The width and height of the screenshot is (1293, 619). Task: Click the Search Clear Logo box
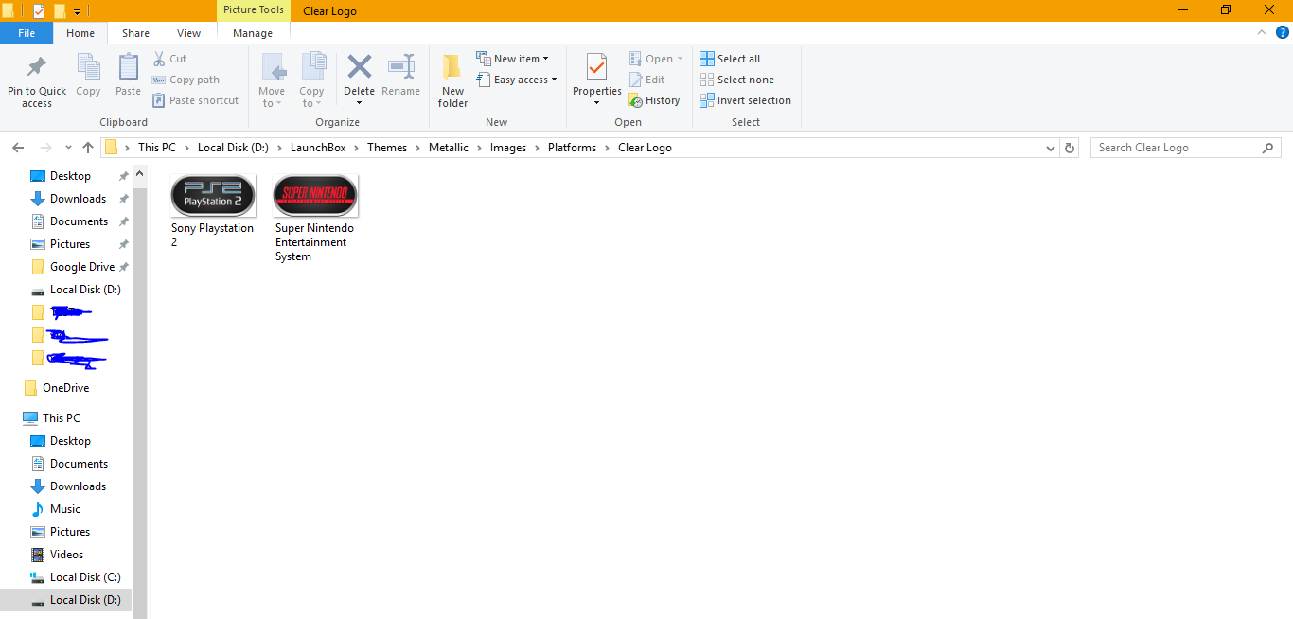coord(1184,148)
